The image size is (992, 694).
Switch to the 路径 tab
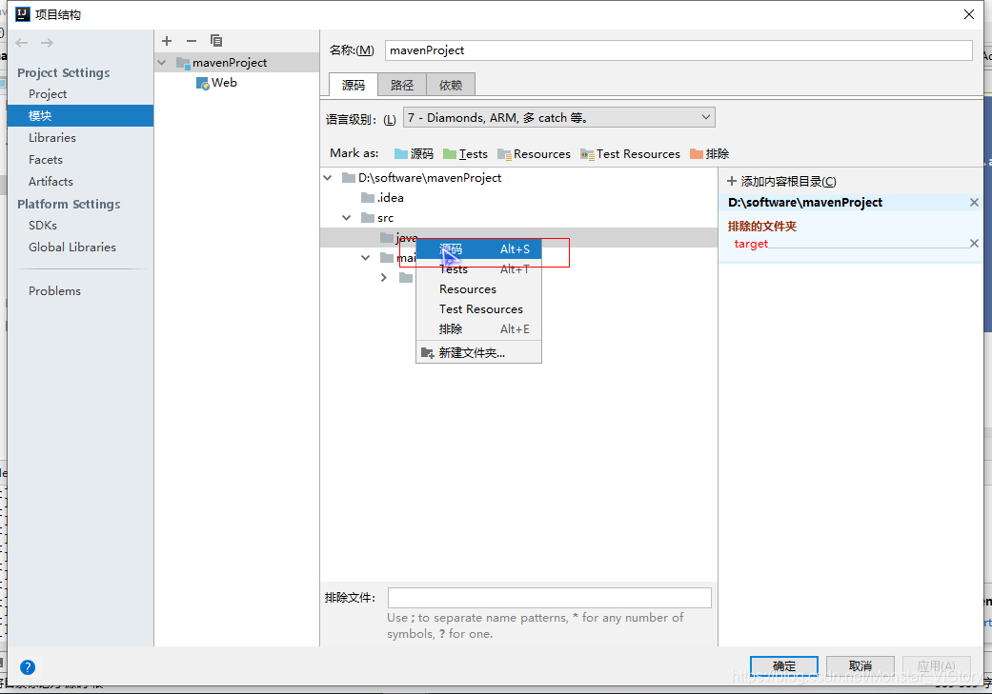pyautogui.click(x=402, y=85)
